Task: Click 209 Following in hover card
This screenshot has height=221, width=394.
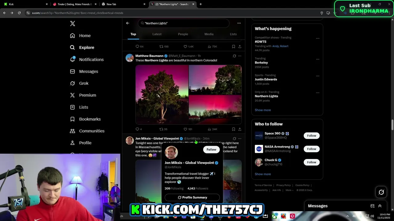Action: coord(174,188)
